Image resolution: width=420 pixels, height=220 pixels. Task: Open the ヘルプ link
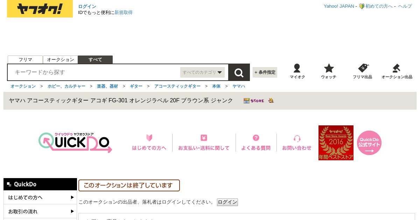pyautogui.click(x=405, y=6)
